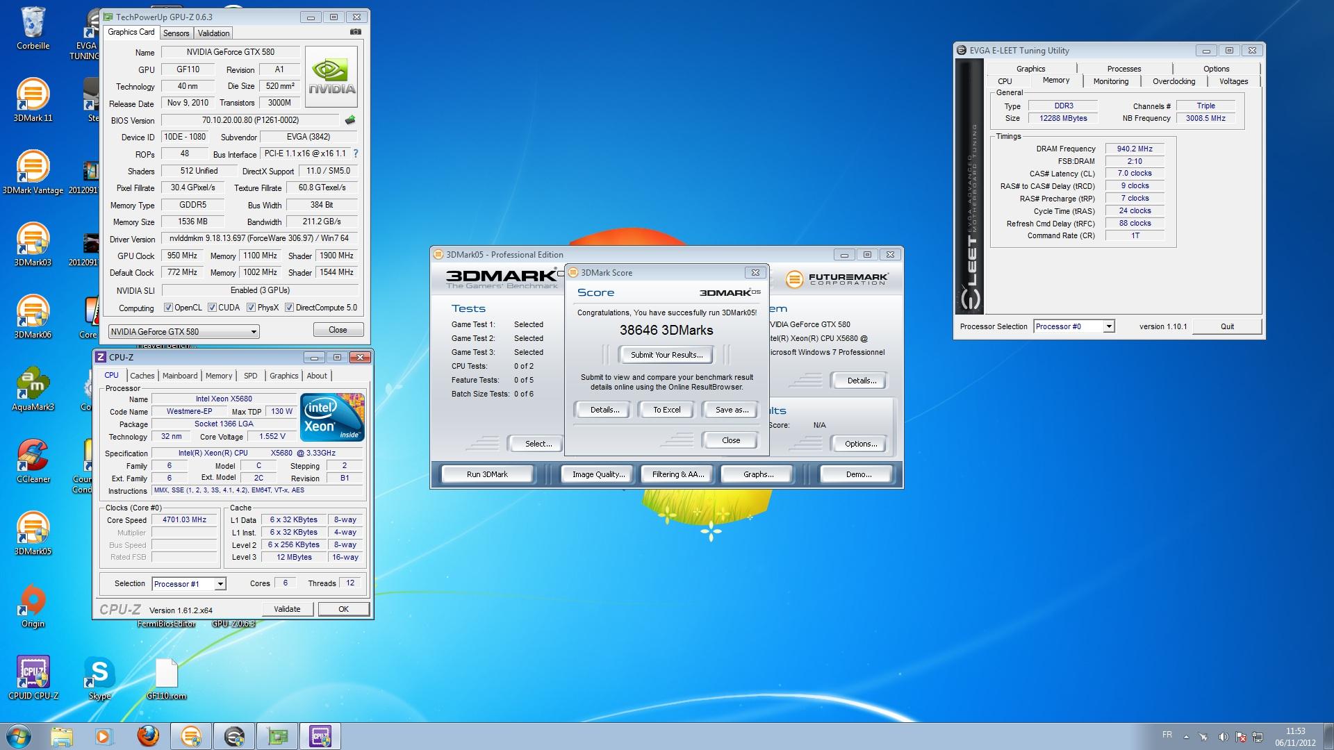Switch to the Sensors tab in GPU-Z

pos(176,33)
